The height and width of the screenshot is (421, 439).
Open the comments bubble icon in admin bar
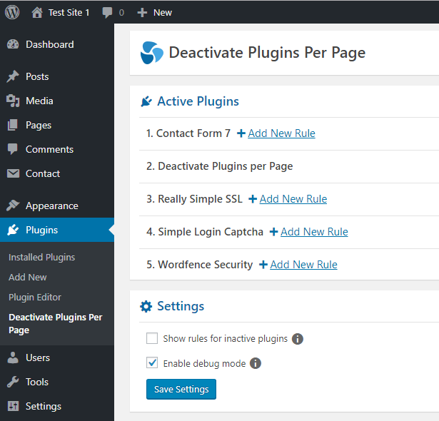pyautogui.click(x=107, y=13)
